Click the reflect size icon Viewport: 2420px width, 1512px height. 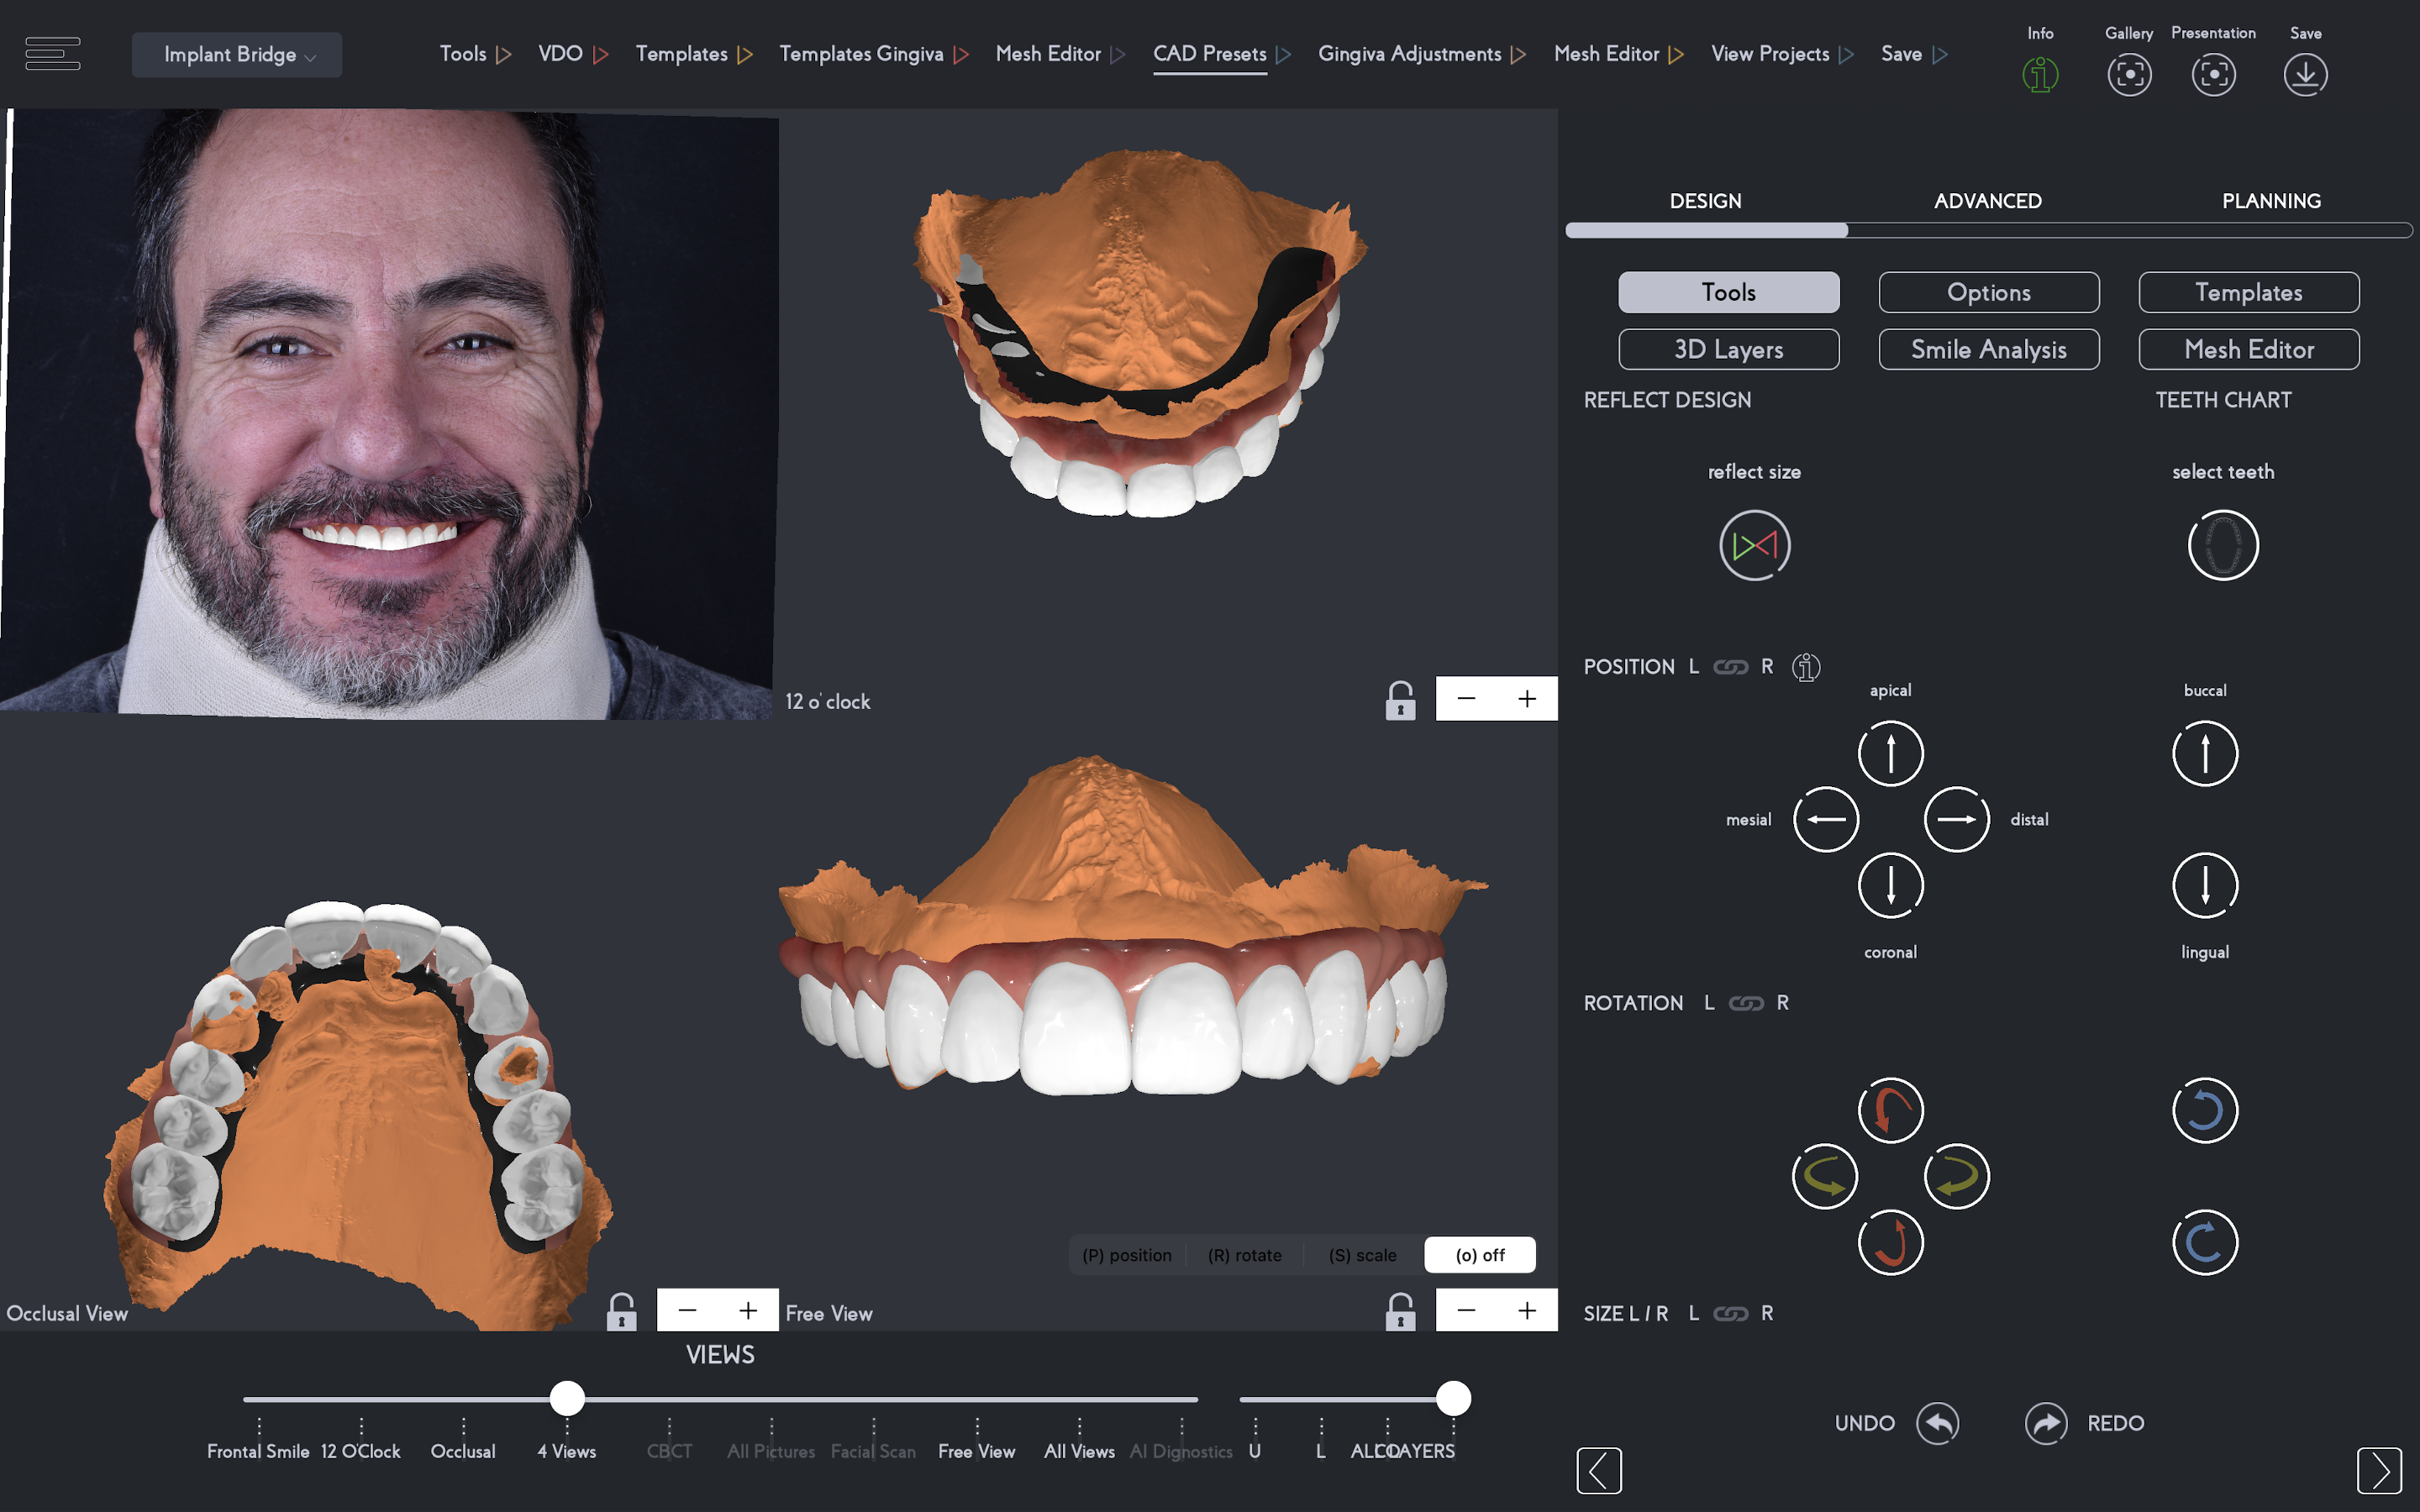(1754, 545)
